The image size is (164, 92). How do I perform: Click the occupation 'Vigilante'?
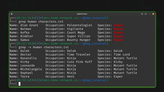pyautogui.click(x=75, y=29)
